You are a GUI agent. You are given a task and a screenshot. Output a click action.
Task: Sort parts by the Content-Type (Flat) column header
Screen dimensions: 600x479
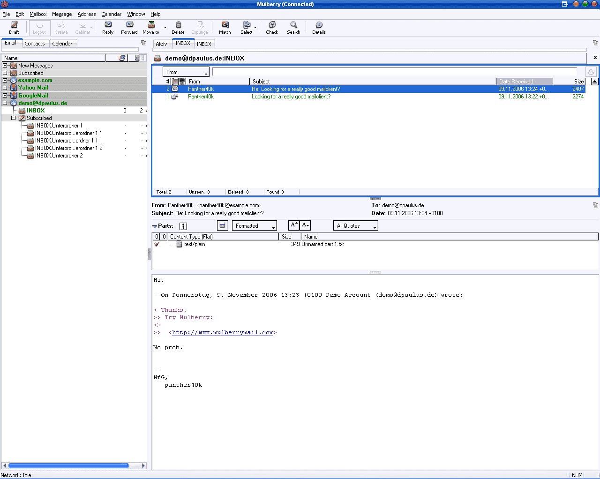223,237
